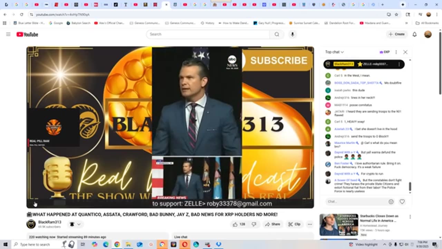442x249 pixels.
Task: Open Starbucks Closes Down video thumbnail
Action: click(x=339, y=225)
